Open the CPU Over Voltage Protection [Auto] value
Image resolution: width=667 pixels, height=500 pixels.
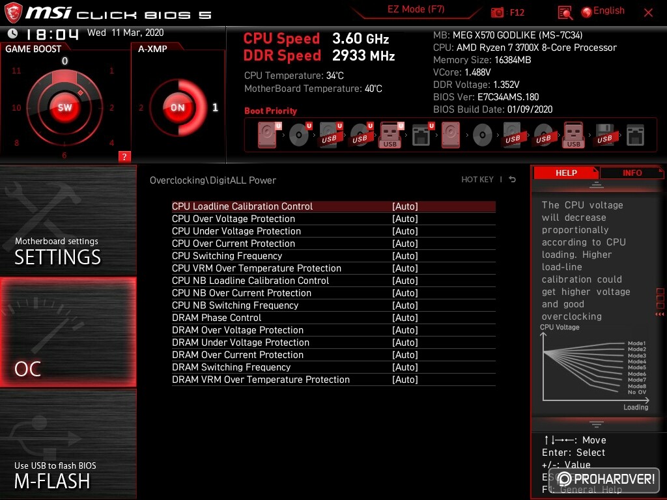405,219
